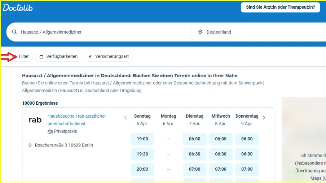This screenshot has height=183, width=326.
Task: Click the location pin icon in search
Action: (x=201, y=32)
